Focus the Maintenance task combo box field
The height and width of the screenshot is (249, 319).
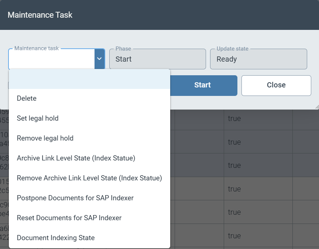coord(52,59)
